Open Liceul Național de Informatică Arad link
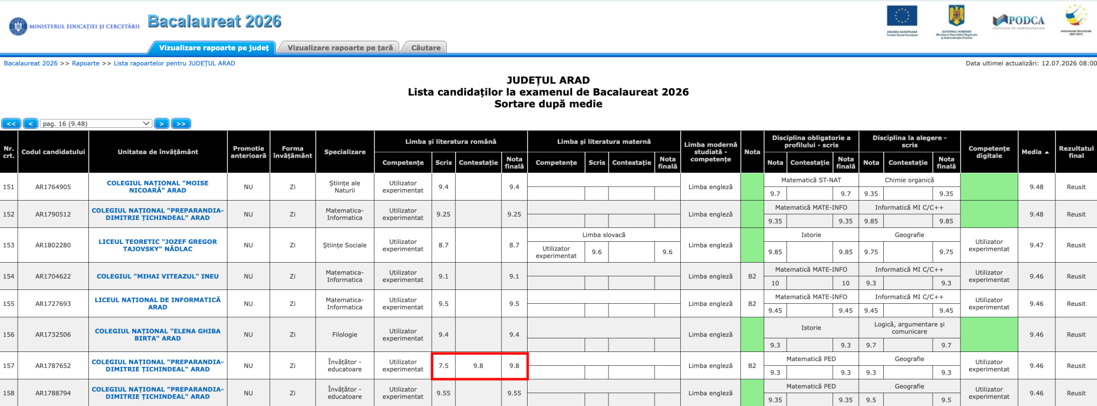Viewport: 1097px width, 406px height. coord(157,303)
